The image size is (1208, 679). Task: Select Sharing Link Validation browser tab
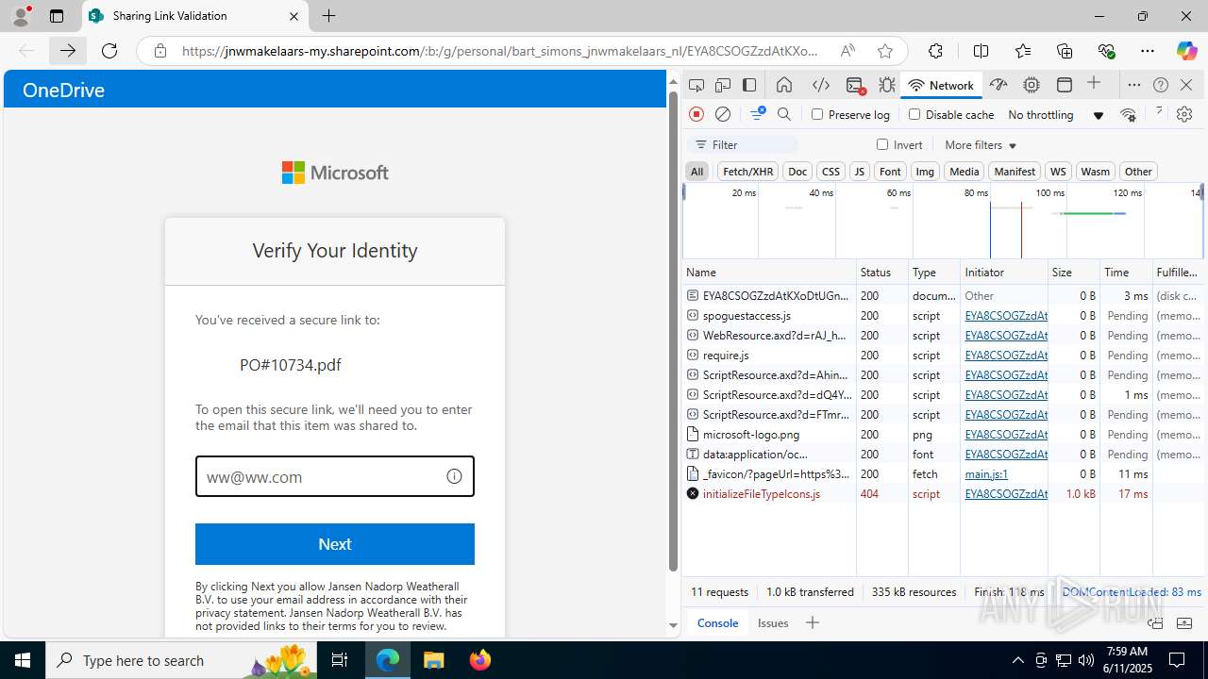193,16
